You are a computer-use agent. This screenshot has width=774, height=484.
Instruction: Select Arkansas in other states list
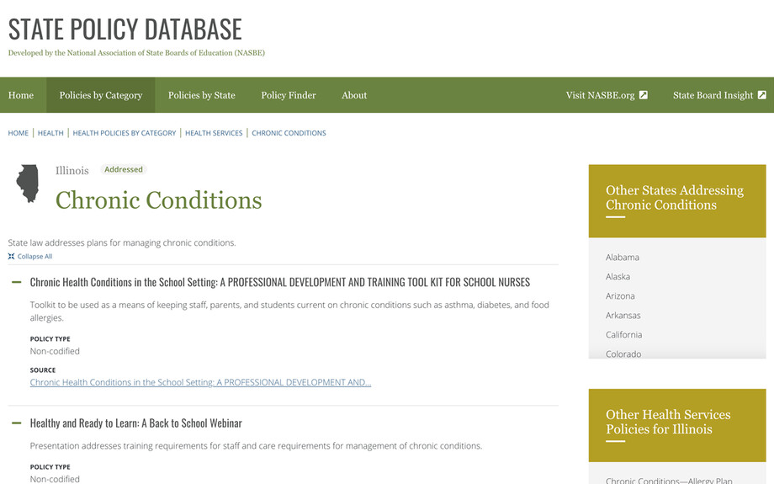[x=623, y=315]
